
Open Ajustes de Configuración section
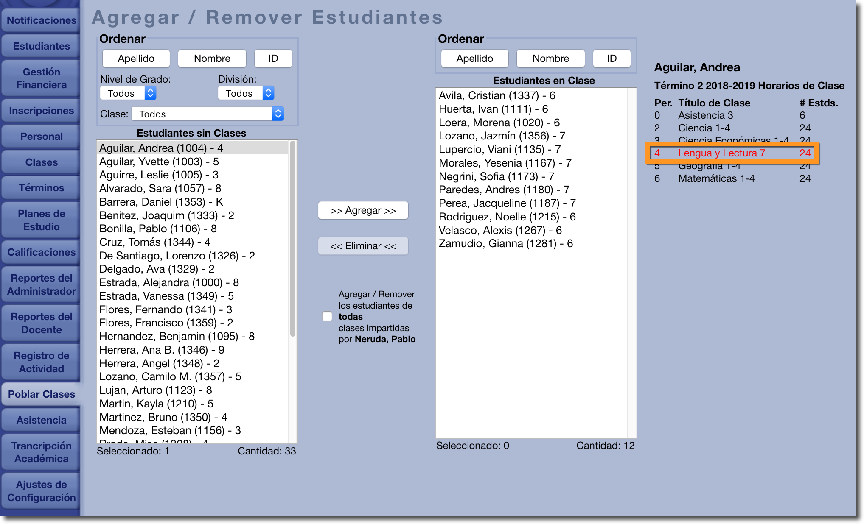tap(41, 491)
